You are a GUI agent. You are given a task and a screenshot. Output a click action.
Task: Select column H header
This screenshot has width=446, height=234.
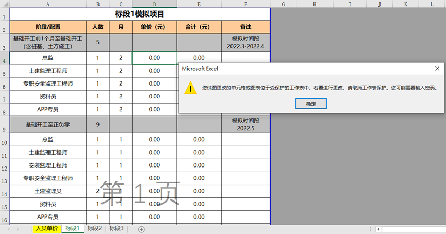(315, 4)
